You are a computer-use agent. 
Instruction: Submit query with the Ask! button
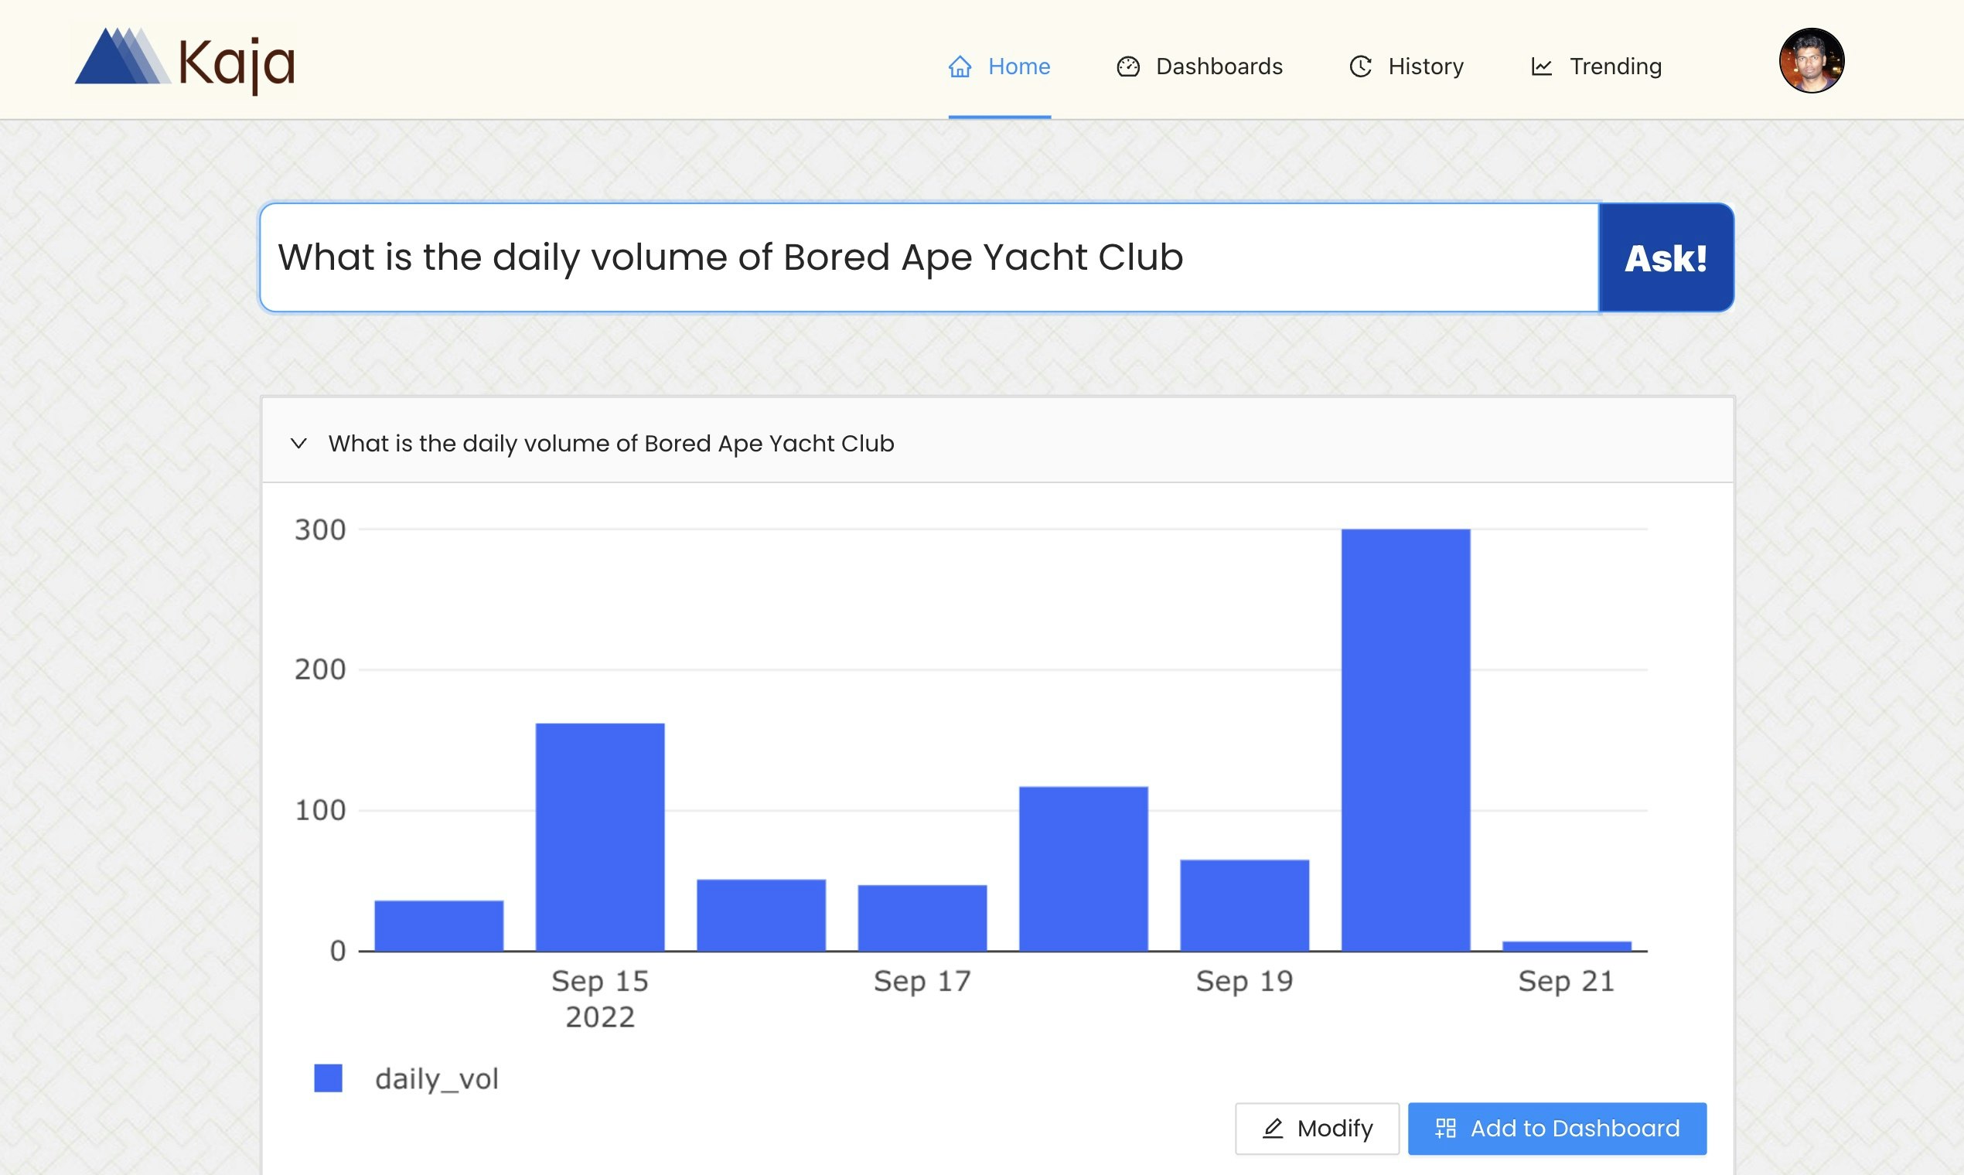[x=1666, y=257]
